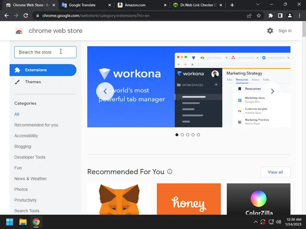The image size is (306, 229).
Task: Open the Accessibility category
Action: pos(26,136)
